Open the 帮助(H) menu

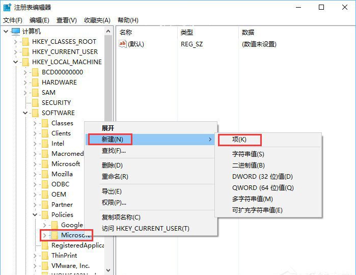click(x=128, y=20)
